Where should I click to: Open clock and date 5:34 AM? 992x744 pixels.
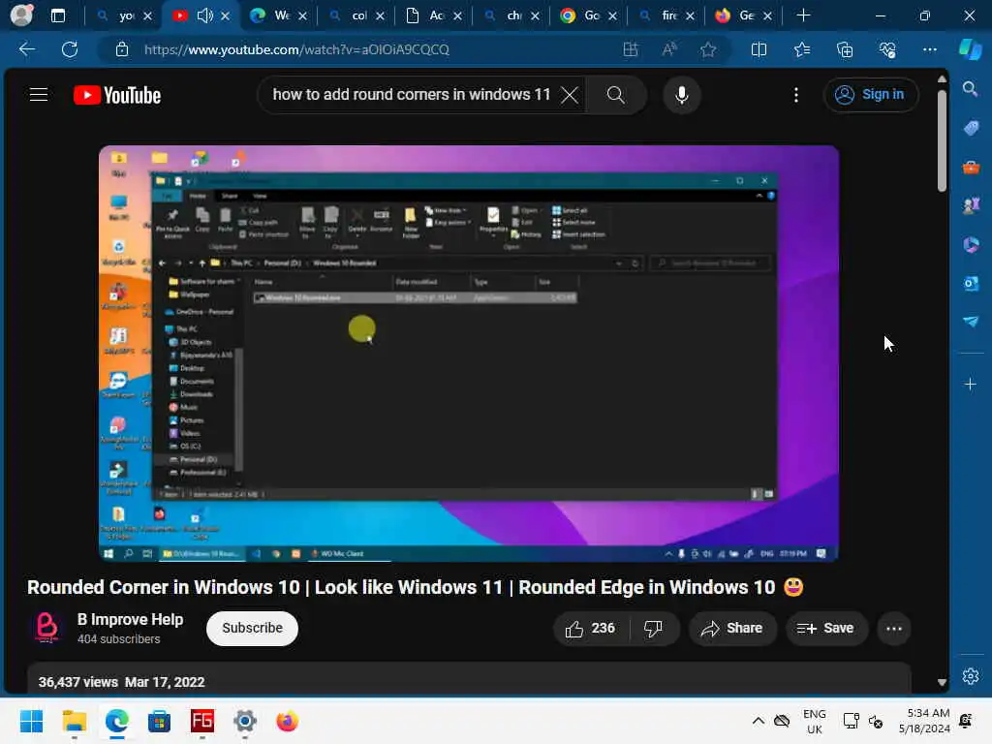click(x=924, y=721)
